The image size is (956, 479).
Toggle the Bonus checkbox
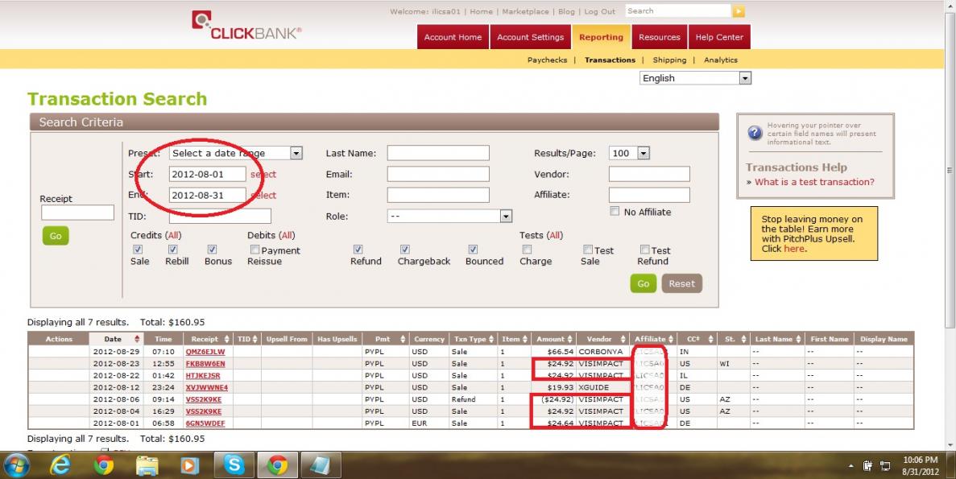(x=212, y=250)
